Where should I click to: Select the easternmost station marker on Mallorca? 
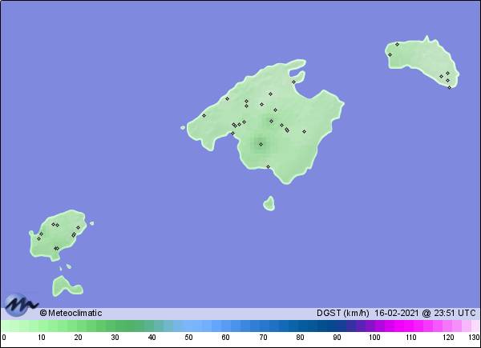click(x=304, y=132)
